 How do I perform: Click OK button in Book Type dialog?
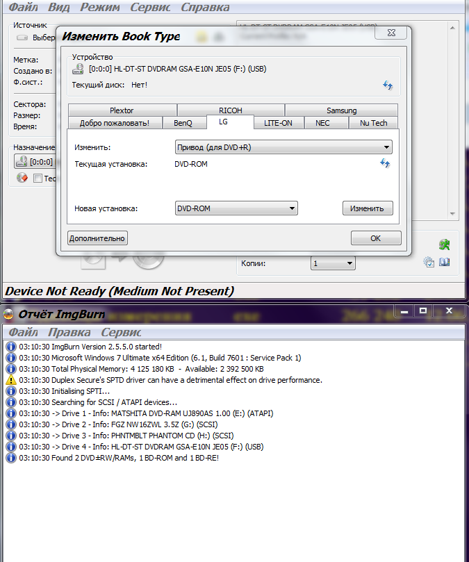376,238
